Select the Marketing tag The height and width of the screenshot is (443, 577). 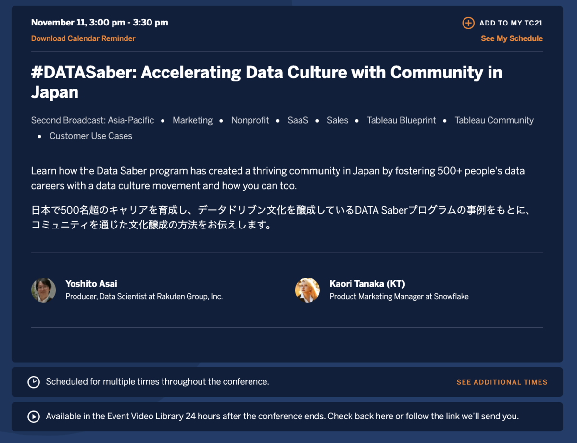click(192, 120)
